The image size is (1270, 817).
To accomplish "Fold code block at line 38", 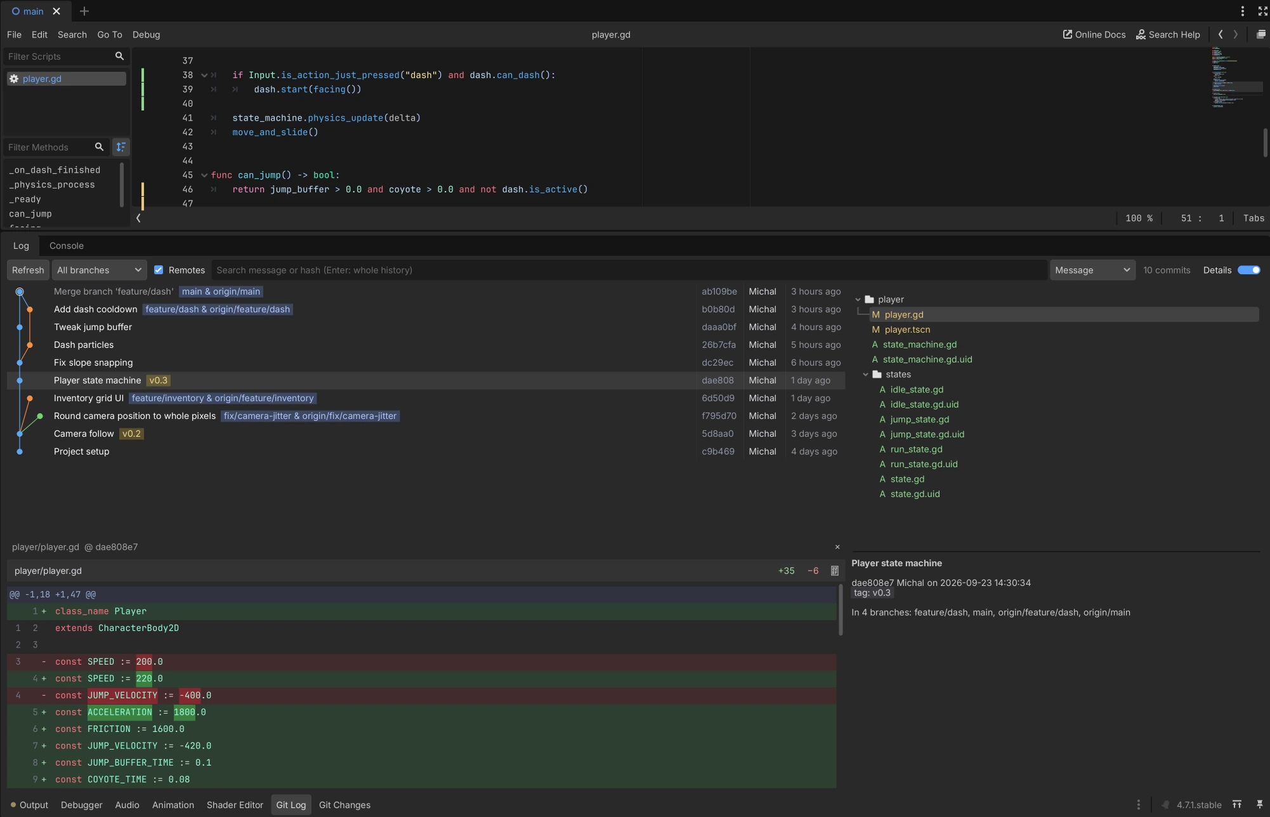I will (x=204, y=76).
